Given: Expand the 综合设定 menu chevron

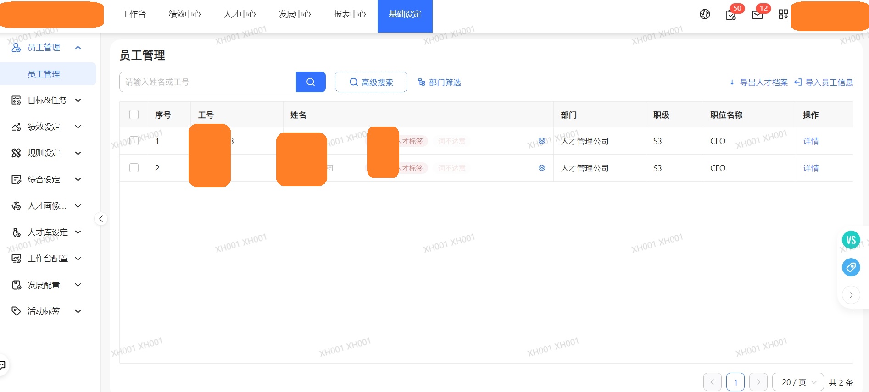Looking at the screenshot, I should tap(78, 179).
